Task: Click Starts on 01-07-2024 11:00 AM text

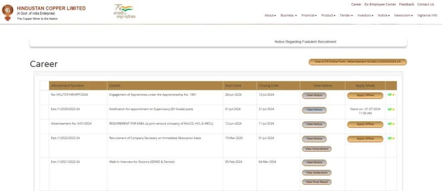Action: click(365, 111)
